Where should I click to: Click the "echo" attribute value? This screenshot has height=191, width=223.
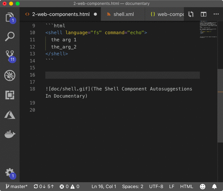(x=136, y=33)
